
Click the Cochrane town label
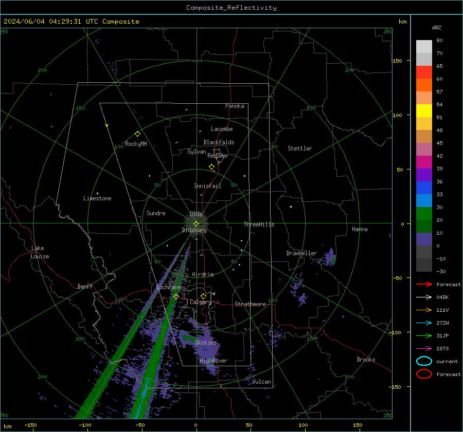(168, 287)
